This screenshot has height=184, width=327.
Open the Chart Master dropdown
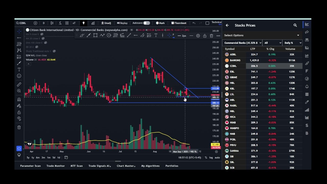pyautogui.click(x=126, y=166)
